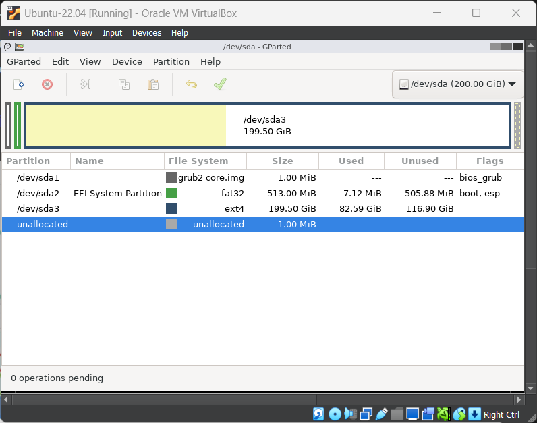Click VirtualBox audio status icon
This screenshot has height=423, width=537.
(x=350, y=414)
